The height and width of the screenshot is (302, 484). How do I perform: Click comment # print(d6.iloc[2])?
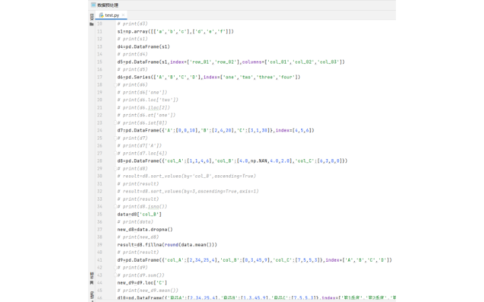coord(143,107)
